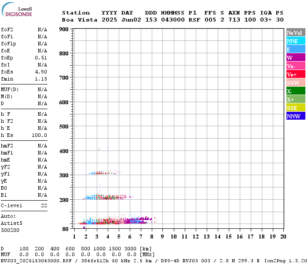Image resolution: width=308 pixels, height=264 pixels.
Task: Click the fmin value 1.15
Action: [x=41, y=79]
